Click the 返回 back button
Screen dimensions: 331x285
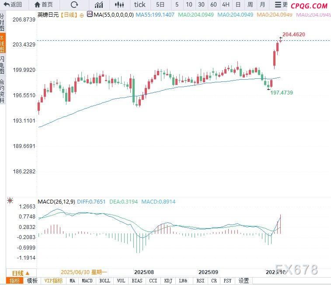(x=13, y=5)
